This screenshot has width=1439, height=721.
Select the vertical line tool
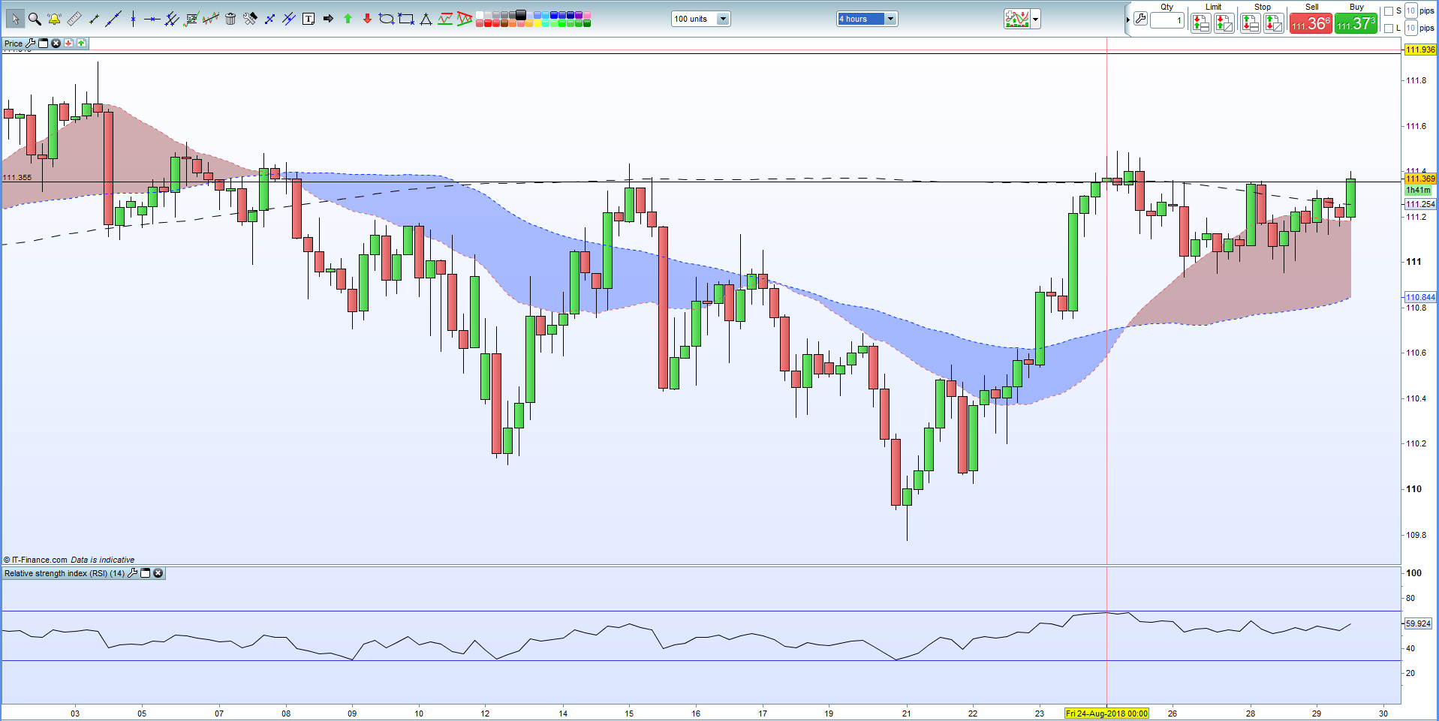133,19
